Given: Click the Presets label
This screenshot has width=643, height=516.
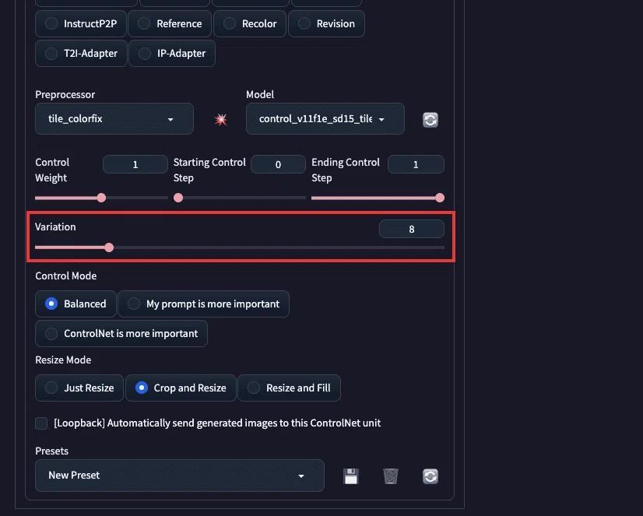Looking at the screenshot, I should point(51,451).
